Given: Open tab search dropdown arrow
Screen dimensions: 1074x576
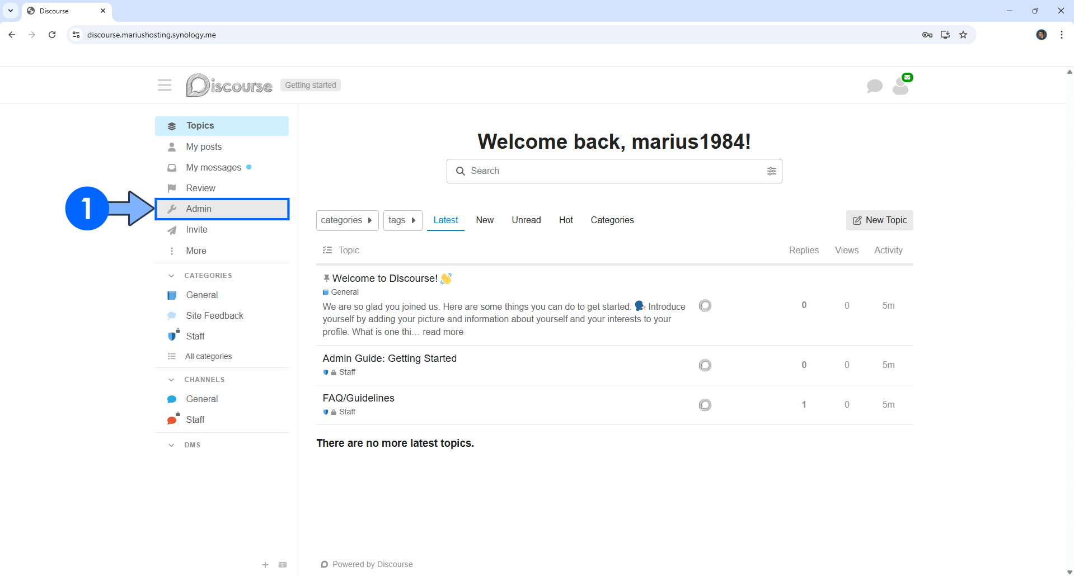Looking at the screenshot, I should tap(11, 11).
